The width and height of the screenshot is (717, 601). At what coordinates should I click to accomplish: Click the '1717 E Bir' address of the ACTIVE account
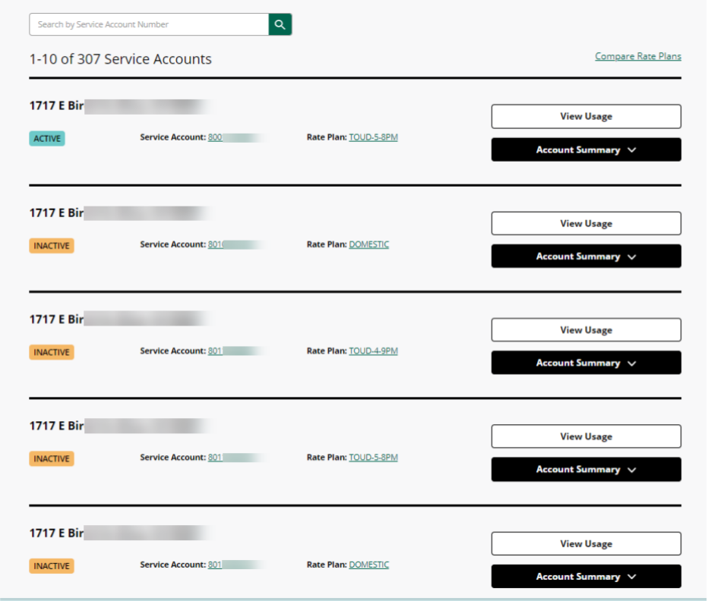pos(57,106)
